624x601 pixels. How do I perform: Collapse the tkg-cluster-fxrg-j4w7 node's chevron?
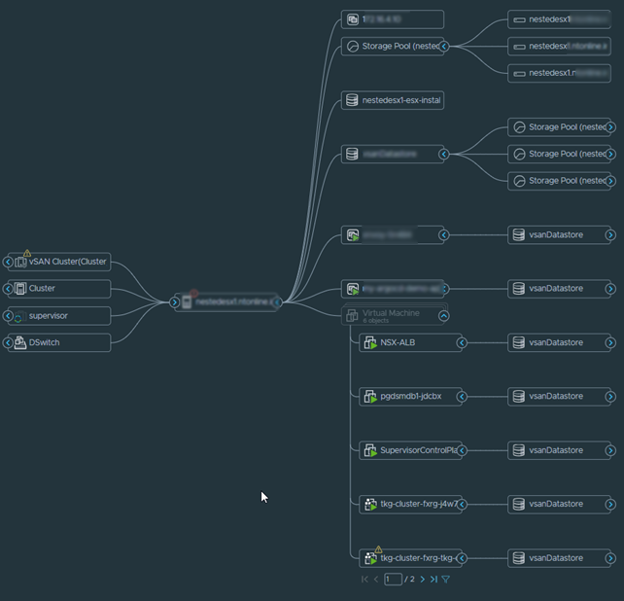[x=462, y=505]
